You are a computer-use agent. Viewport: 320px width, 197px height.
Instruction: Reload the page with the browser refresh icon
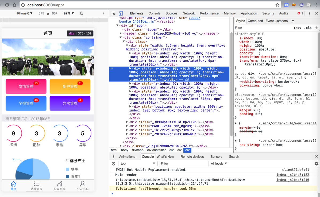[x=7, y=5]
